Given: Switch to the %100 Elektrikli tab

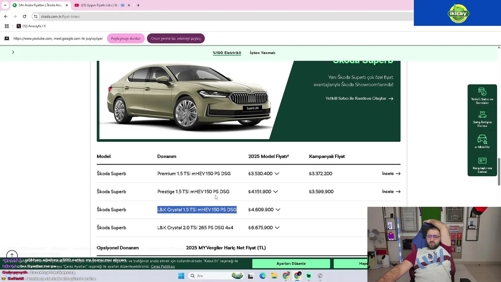Looking at the screenshot, I should point(227,53).
